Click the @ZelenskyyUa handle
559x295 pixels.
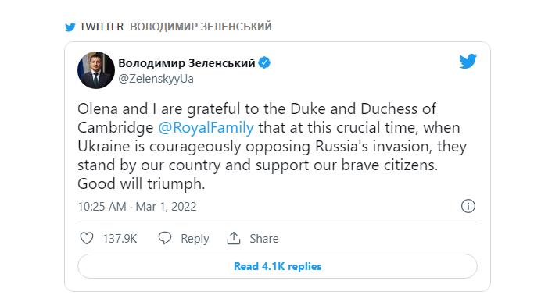(156, 79)
